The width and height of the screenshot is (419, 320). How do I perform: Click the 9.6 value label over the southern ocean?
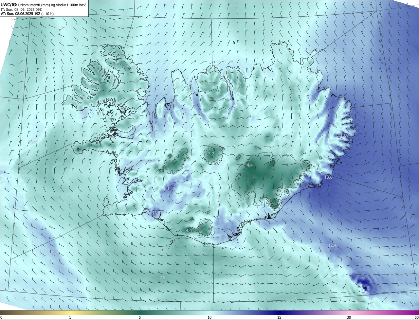(243, 282)
